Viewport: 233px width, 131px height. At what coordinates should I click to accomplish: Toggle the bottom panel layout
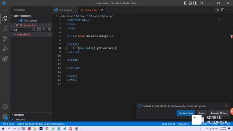tap(190, 3)
